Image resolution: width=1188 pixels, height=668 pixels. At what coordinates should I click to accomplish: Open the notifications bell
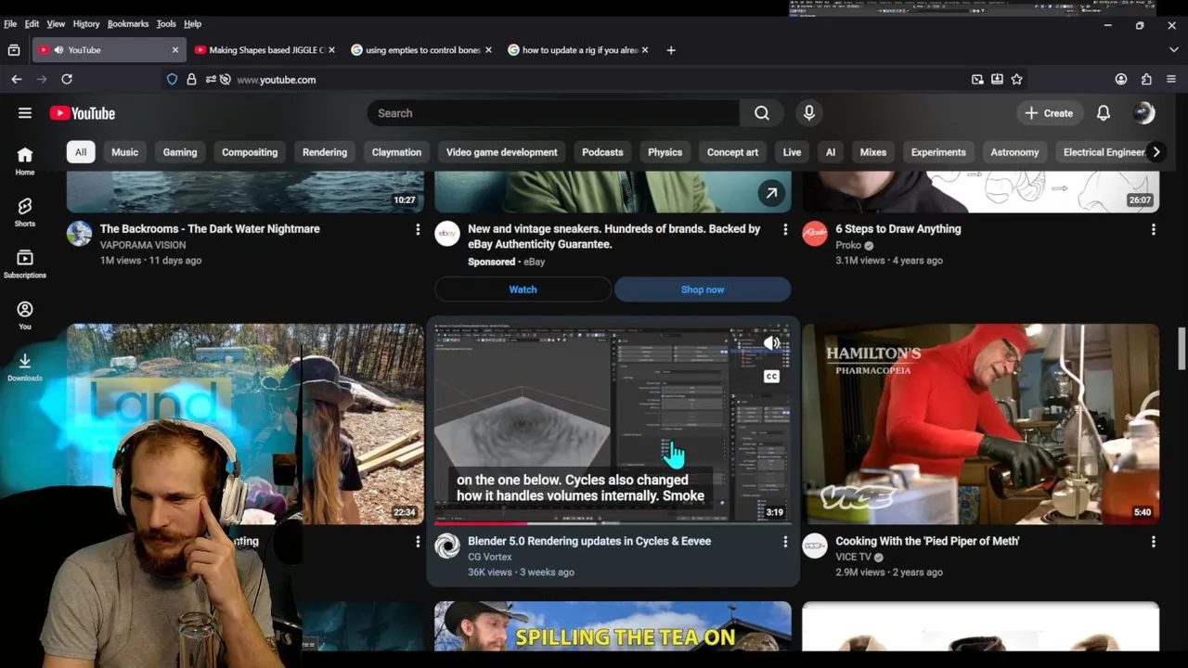coord(1104,113)
